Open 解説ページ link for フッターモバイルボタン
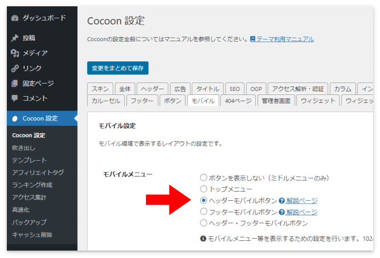This screenshot has width=380, height=258. 302,212
